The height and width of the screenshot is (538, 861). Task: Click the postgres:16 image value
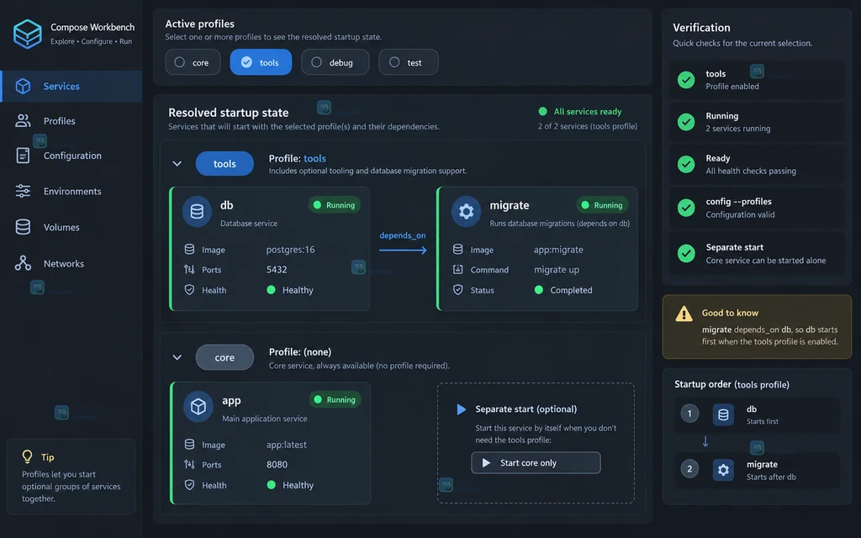290,249
